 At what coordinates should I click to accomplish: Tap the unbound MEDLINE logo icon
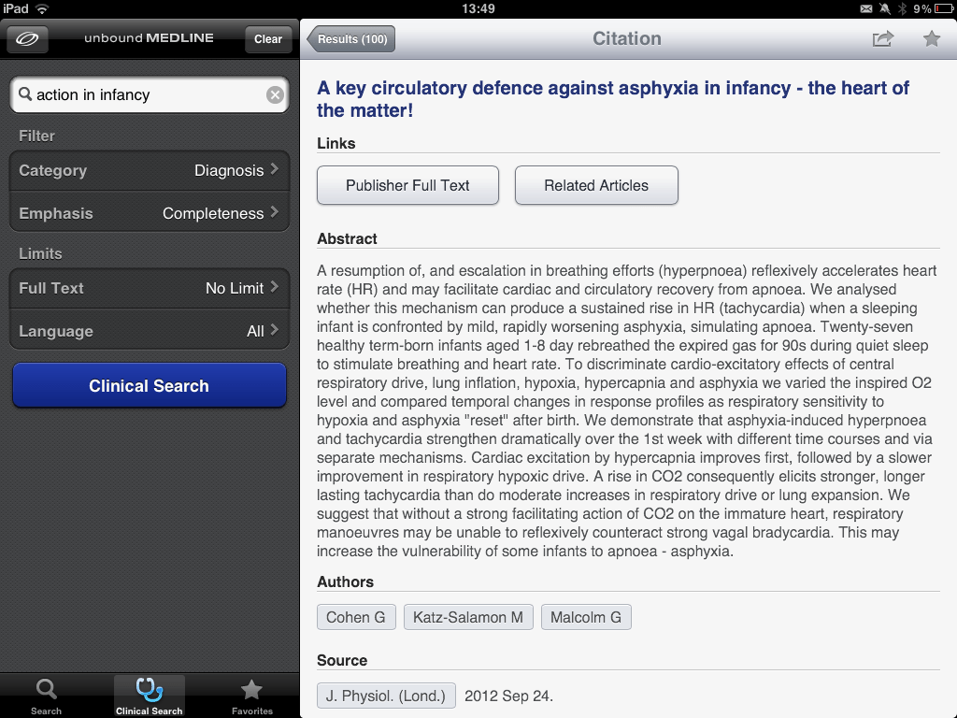pyautogui.click(x=25, y=39)
